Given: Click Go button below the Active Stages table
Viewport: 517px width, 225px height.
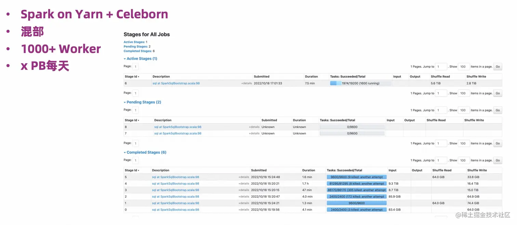Looking at the screenshot, I should [x=498, y=93].
